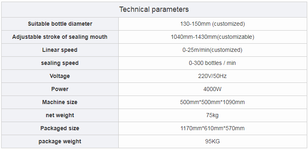The width and height of the screenshot is (308, 149).
Task: Select the Linear speed row label
Action: 60,50
